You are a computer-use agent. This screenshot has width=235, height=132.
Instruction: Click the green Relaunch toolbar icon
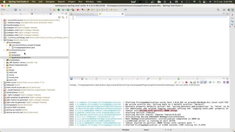[59, 10]
